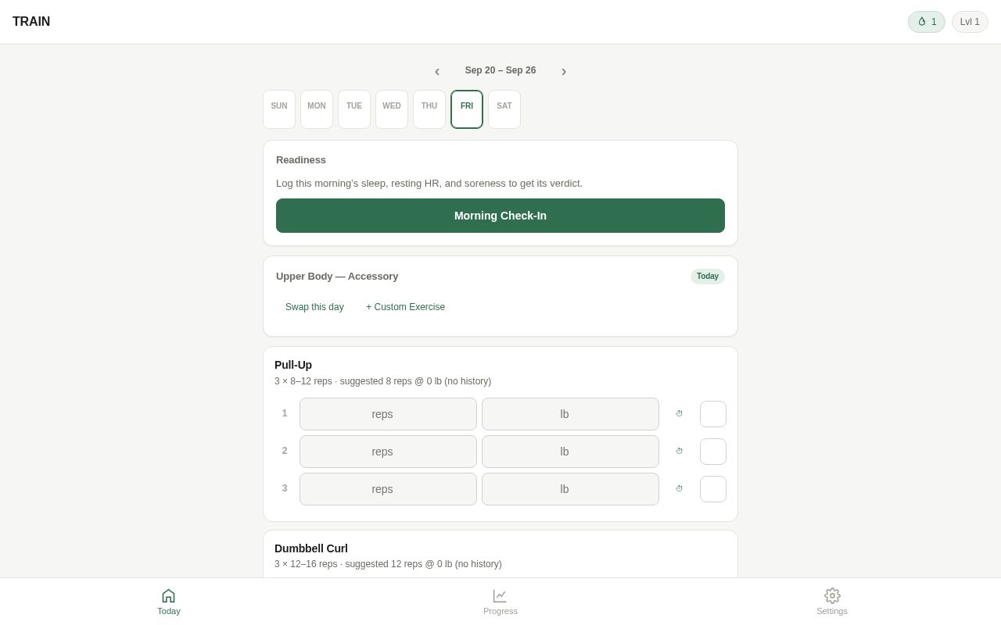Focus reps field for Pull-Up set 3
This screenshot has height=625, width=1001.
pyautogui.click(x=388, y=489)
